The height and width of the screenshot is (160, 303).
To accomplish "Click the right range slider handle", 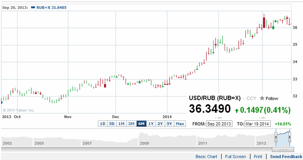I will pos(289,137).
